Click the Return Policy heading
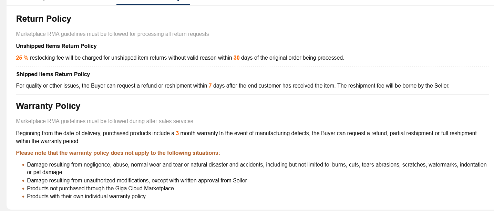 click(44, 19)
